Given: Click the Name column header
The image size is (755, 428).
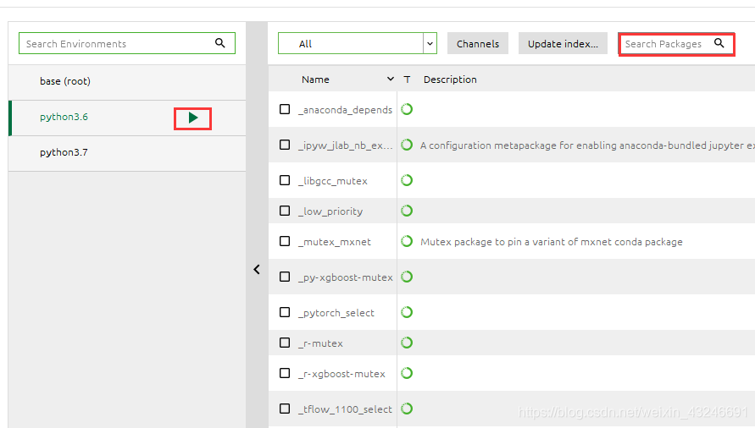Looking at the screenshot, I should [x=315, y=80].
